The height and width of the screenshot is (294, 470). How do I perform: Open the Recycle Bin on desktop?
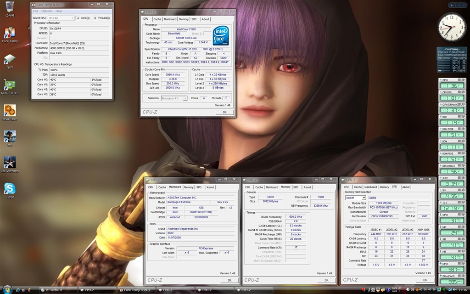[x=9, y=7]
